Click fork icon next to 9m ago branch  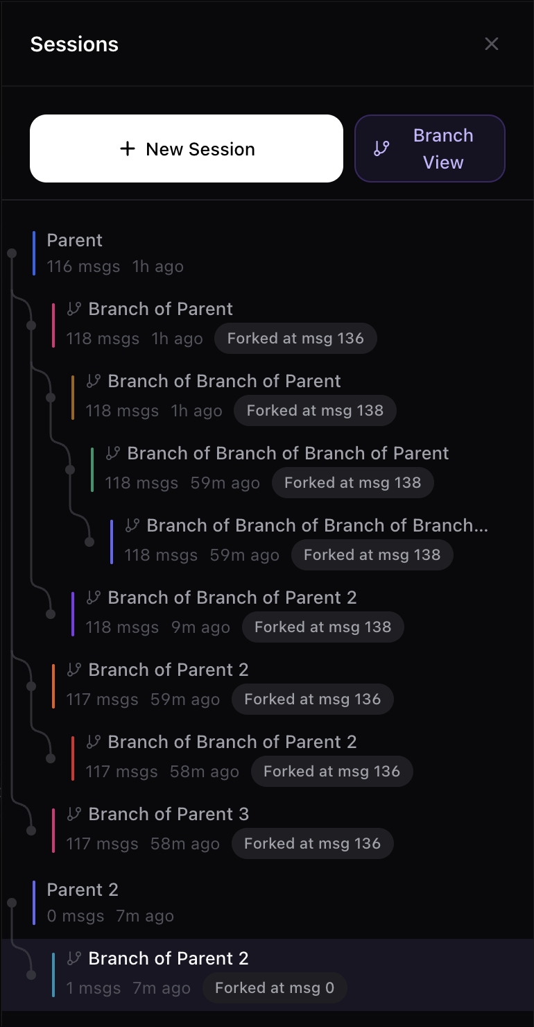click(94, 597)
